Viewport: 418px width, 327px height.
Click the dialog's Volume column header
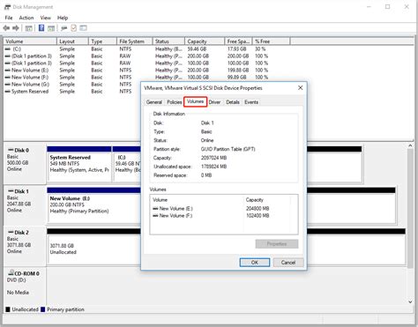(x=197, y=200)
